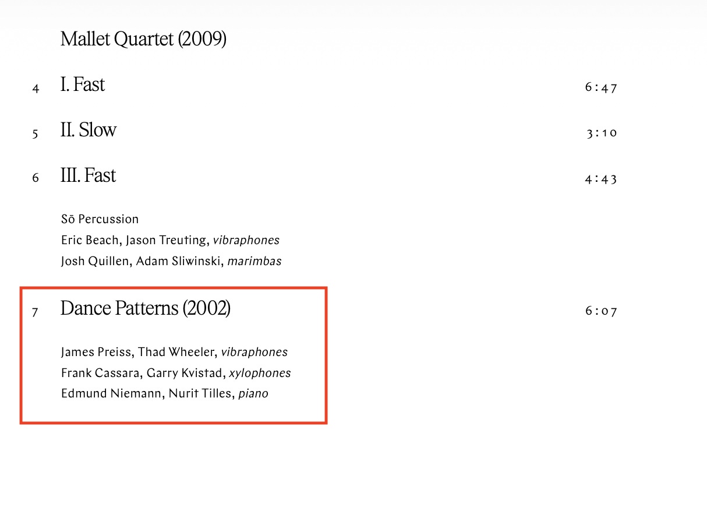The image size is (707, 528).
Task: Open the Dance Patterns (2002) track
Action: coord(146,308)
